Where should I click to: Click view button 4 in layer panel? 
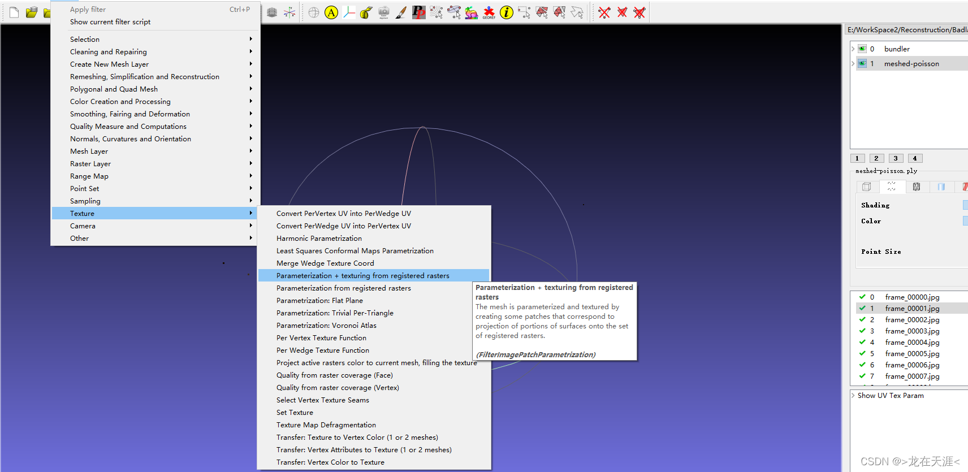(915, 158)
